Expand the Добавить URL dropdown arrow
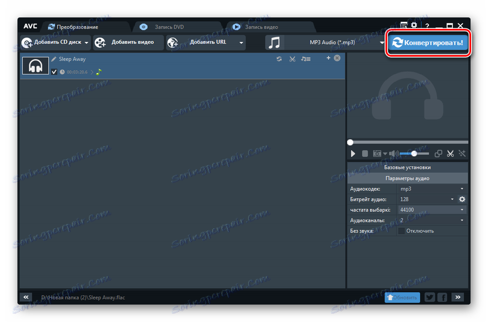The width and height of the screenshot is (488, 322). pos(241,42)
